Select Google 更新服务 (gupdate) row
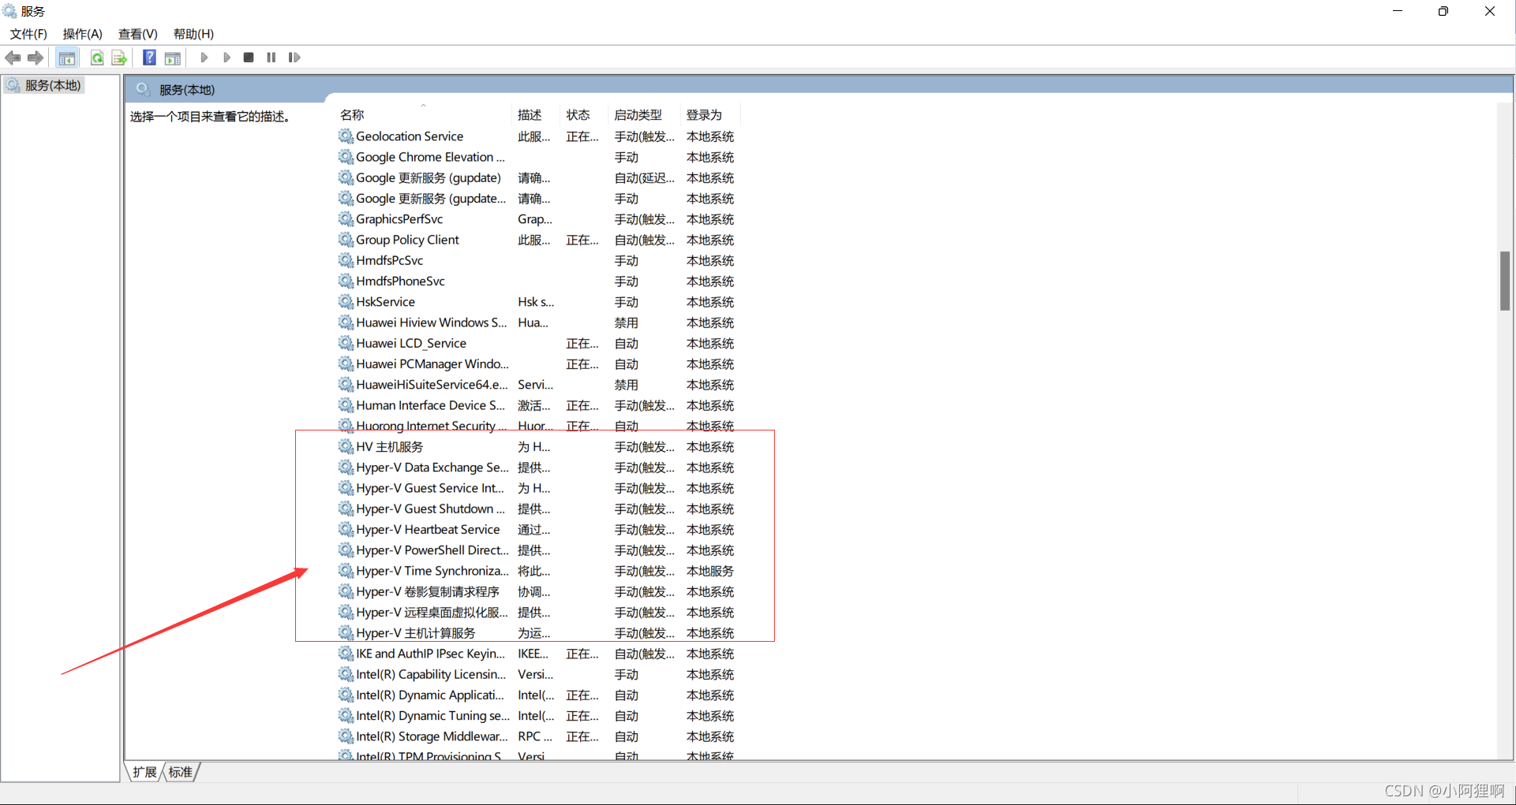Image resolution: width=1516 pixels, height=805 pixels. tap(537, 177)
